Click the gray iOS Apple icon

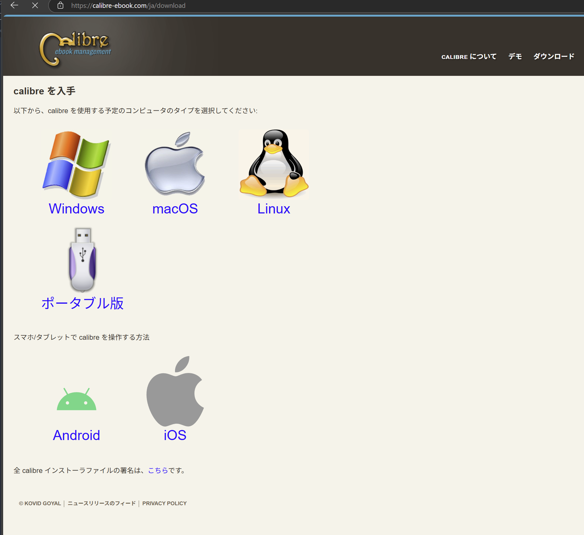click(175, 391)
